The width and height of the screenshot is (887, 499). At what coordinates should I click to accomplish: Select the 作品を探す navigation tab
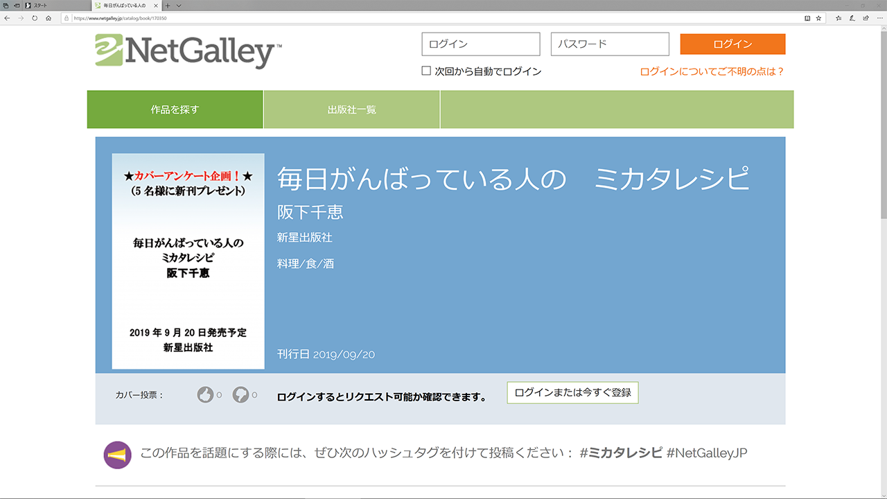[175, 110]
